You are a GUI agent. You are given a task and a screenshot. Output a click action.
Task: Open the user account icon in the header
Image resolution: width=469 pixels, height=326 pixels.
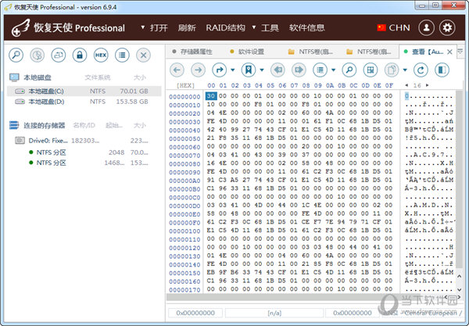click(426, 28)
